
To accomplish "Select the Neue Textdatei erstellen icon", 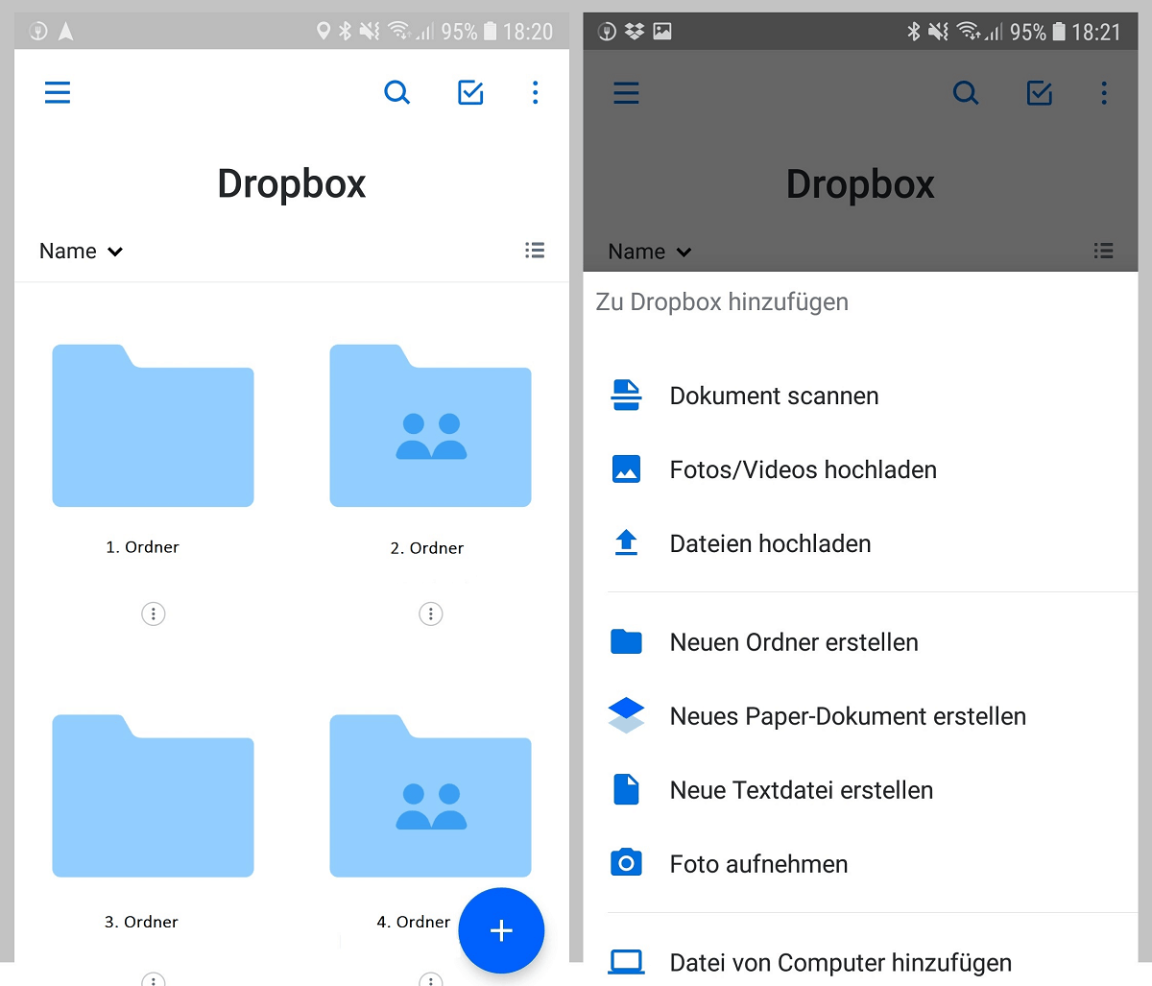I will (626, 789).
